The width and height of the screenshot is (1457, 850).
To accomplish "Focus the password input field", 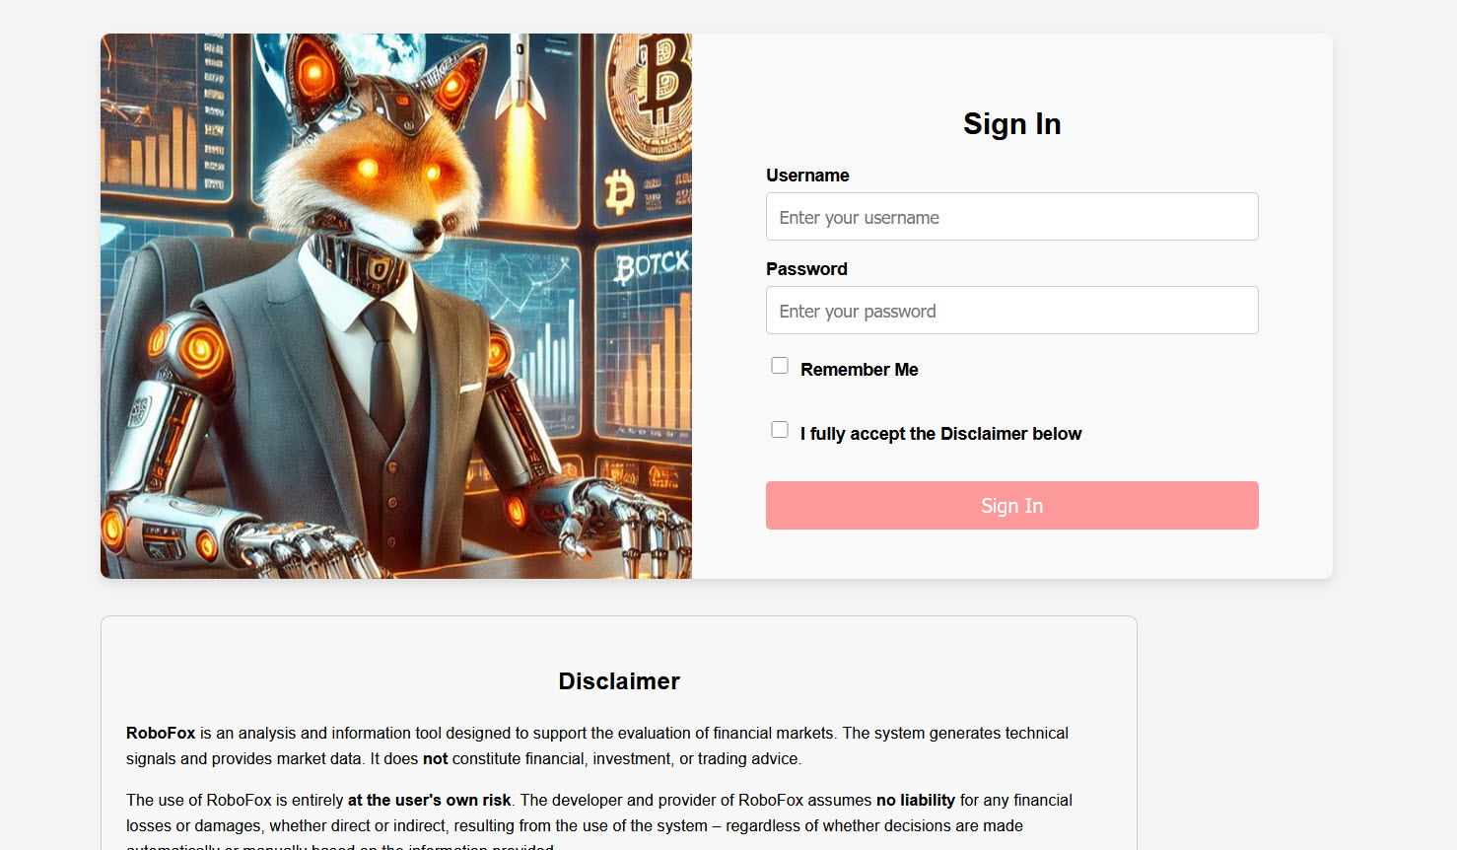I will [x=1012, y=311].
